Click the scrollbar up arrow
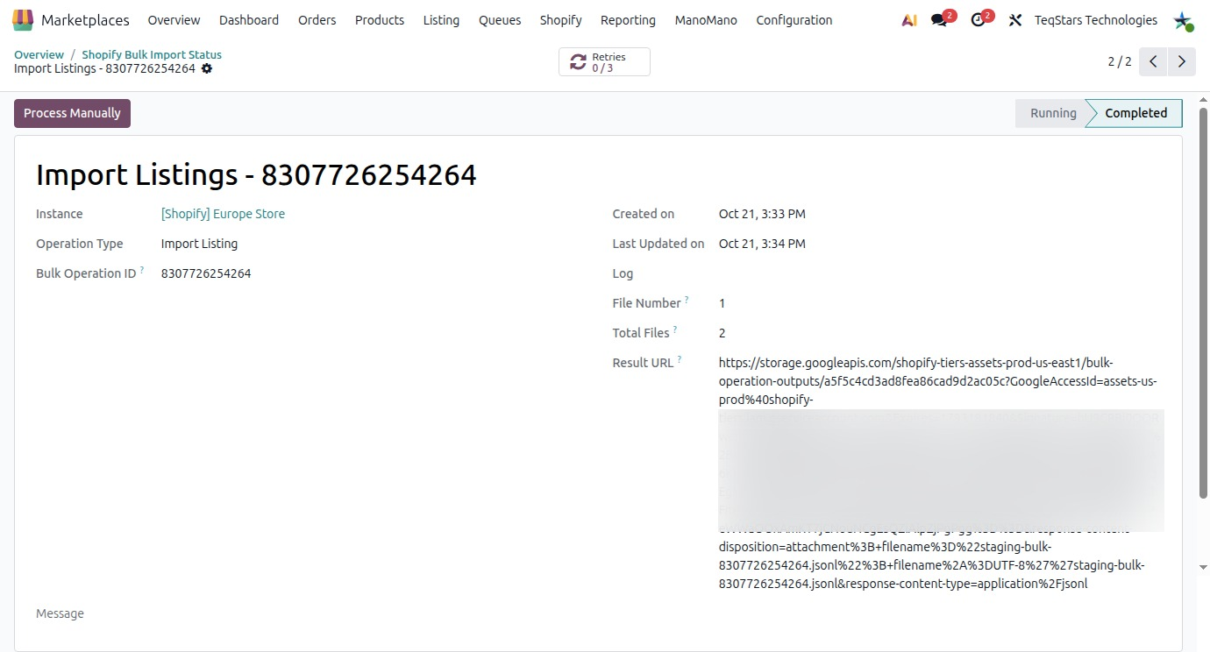Viewport: 1210px width, 652px height. pos(1203,98)
